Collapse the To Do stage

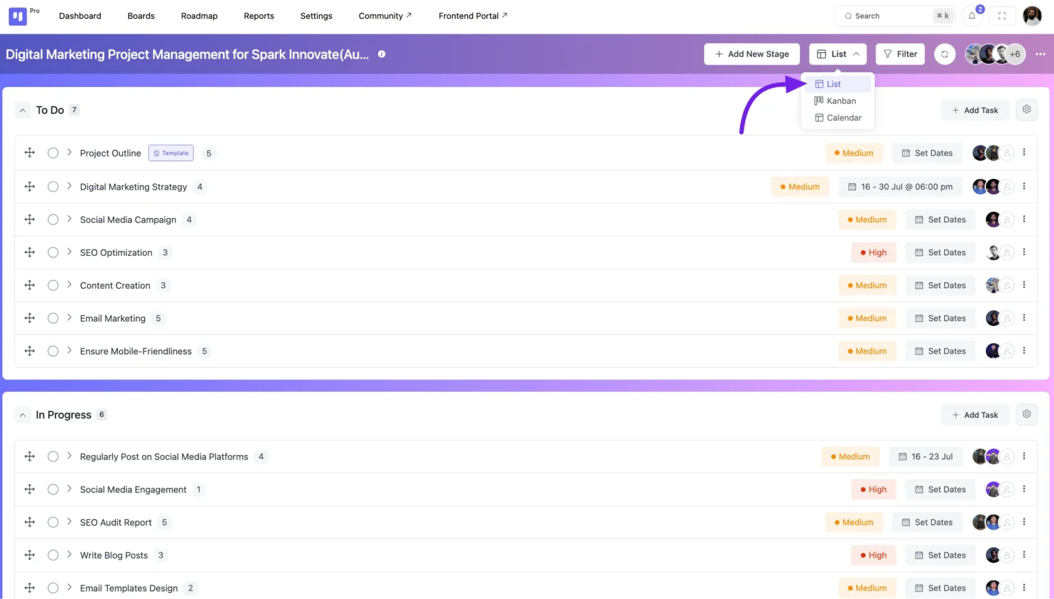pyautogui.click(x=23, y=110)
